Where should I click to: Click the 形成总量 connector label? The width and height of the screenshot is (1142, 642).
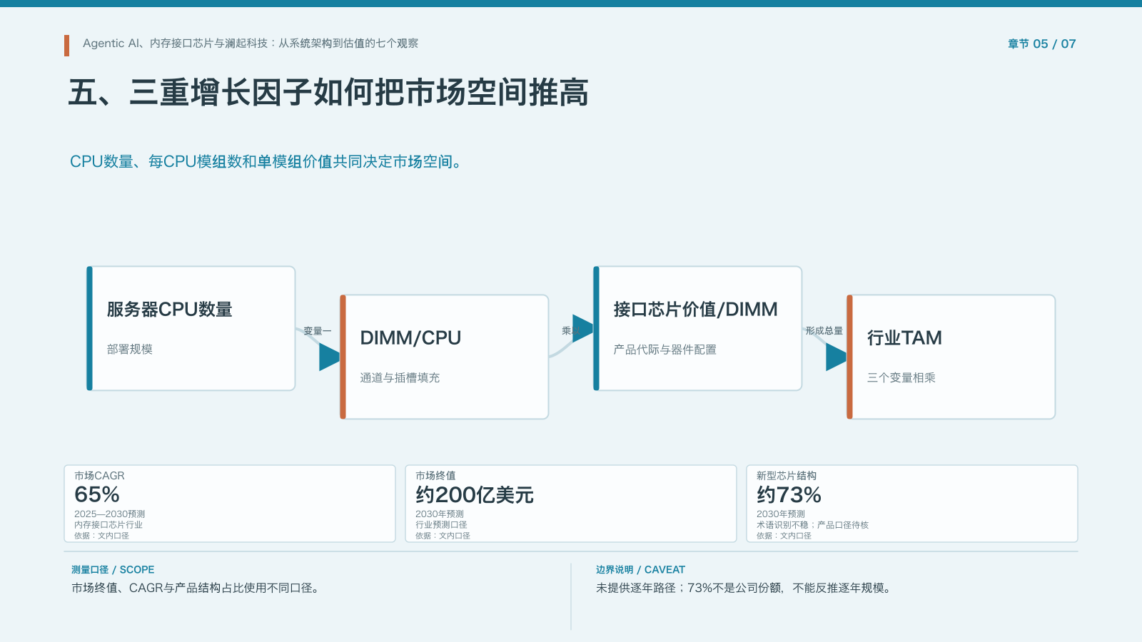(824, 331)
